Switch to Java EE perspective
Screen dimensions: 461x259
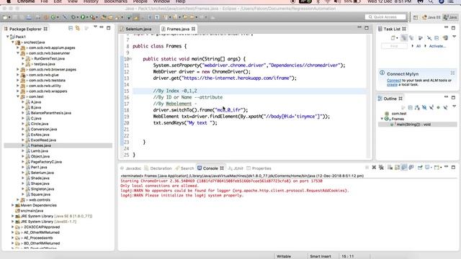(431, 17)
